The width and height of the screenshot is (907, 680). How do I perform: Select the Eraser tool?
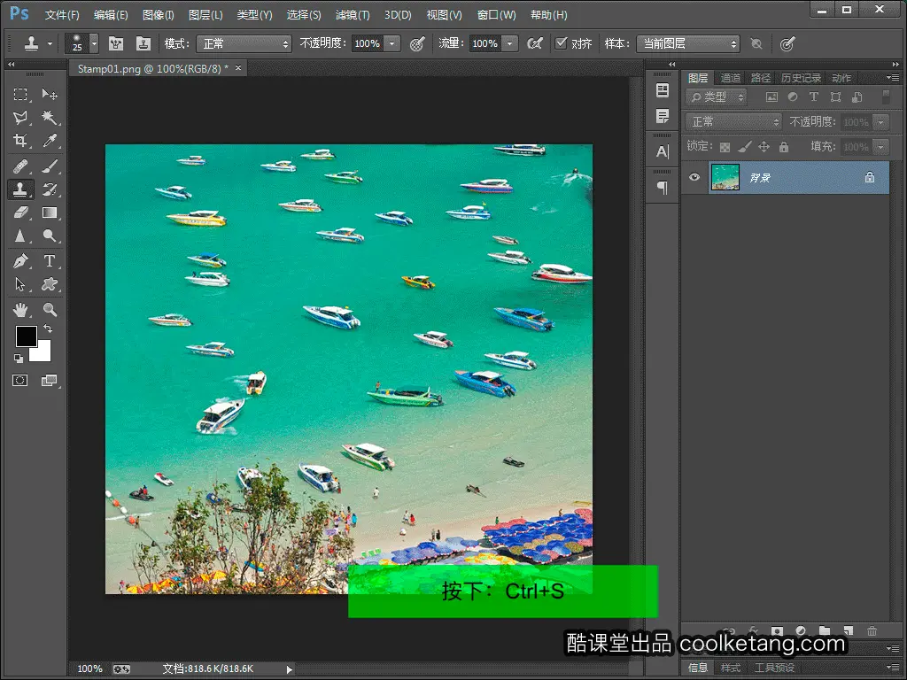click(x=20, y=212)
